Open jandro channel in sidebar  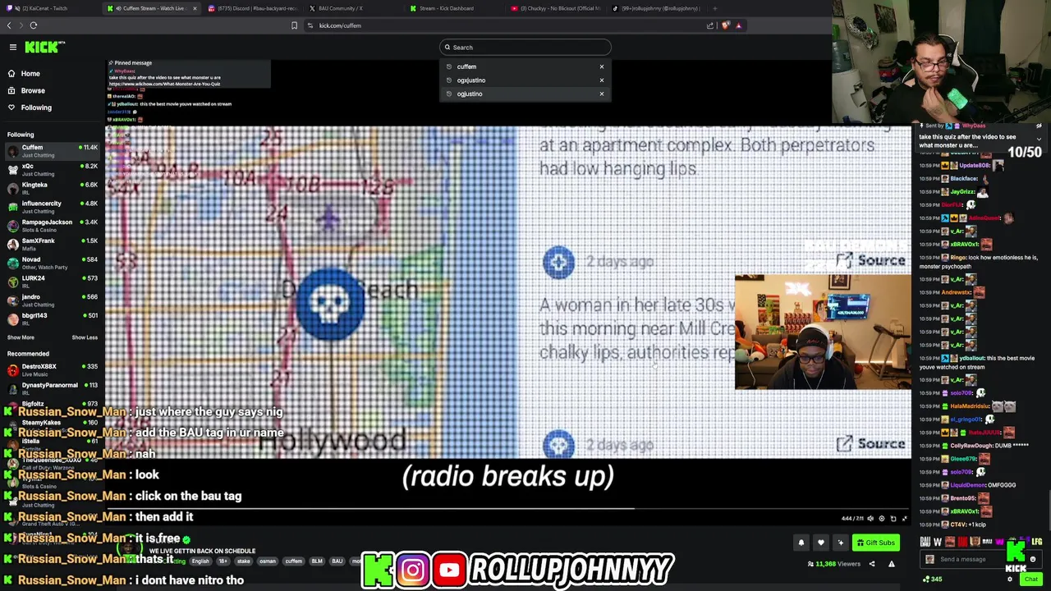pyautogui.click(x=52, y=300)
